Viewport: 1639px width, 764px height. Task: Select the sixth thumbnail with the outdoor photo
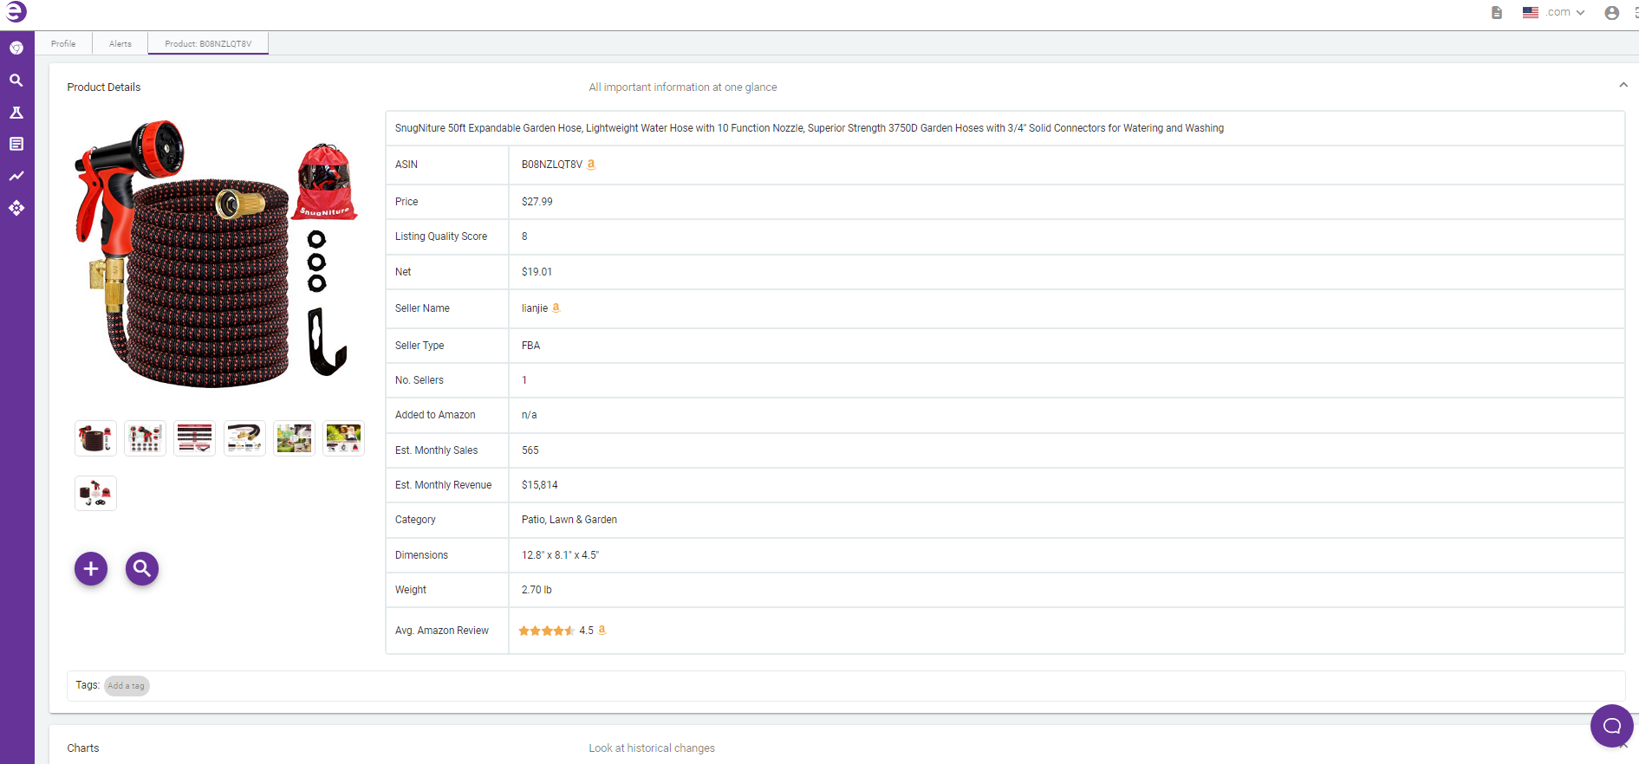[x=343, y=438]
